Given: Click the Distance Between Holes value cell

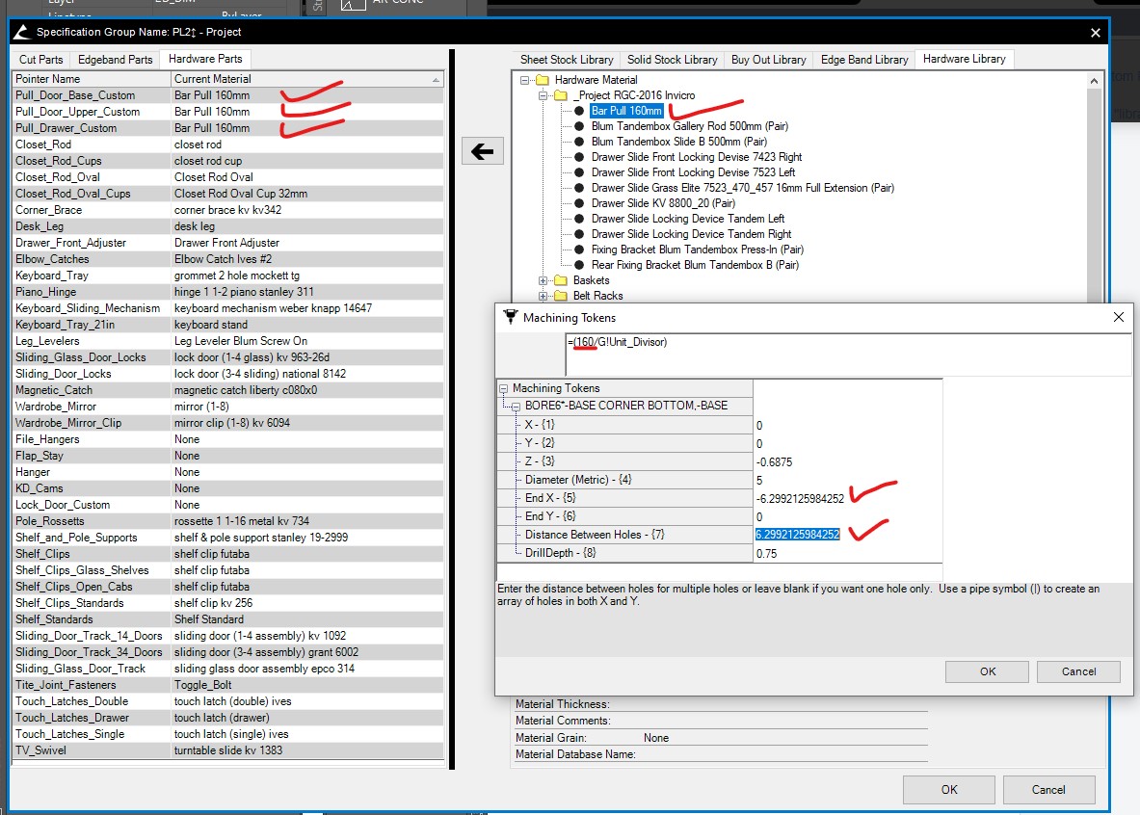Looking at the screenshot, I should pyautogui.click(x=848, y=535).
